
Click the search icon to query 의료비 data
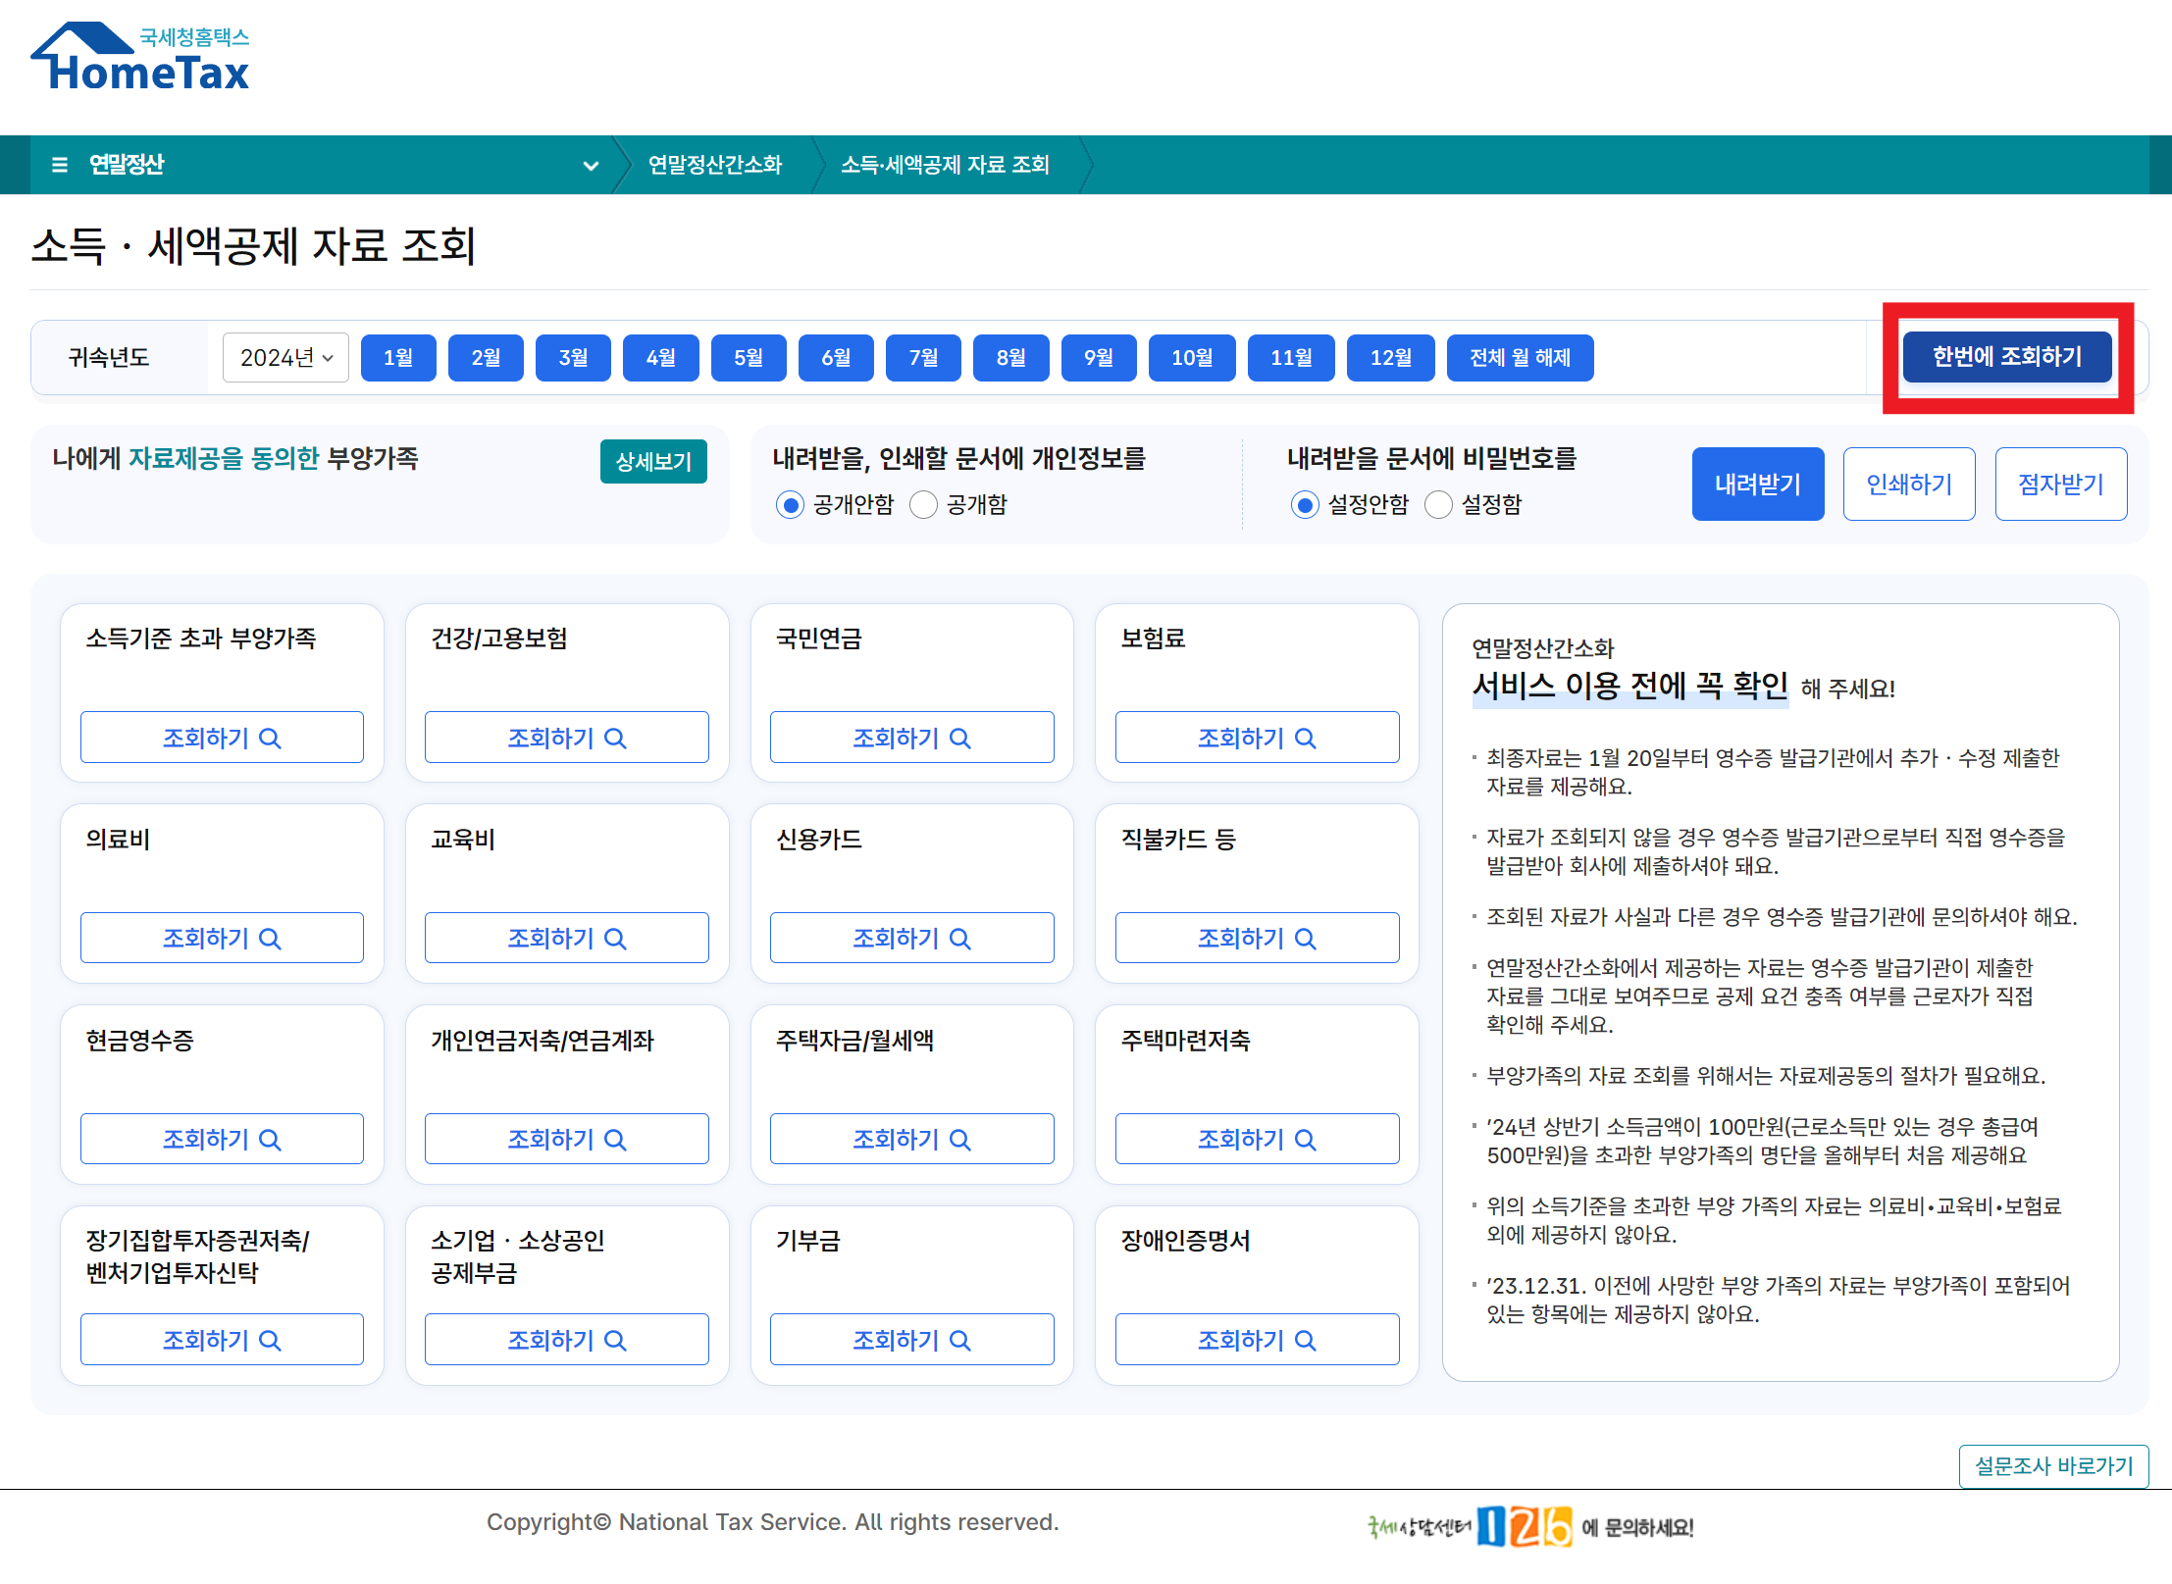click(x=272, y=938)
